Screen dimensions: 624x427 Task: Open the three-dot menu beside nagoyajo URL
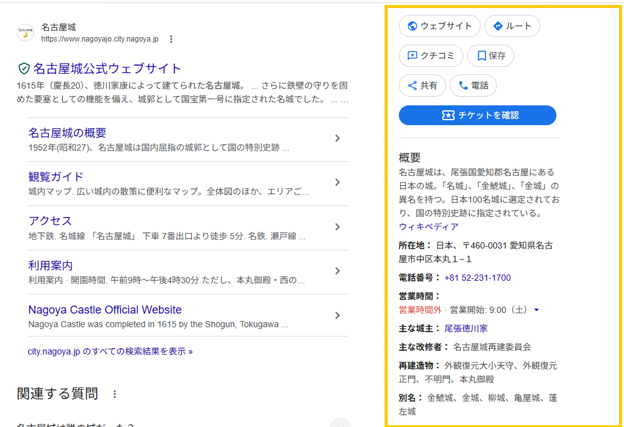point(171,39)
